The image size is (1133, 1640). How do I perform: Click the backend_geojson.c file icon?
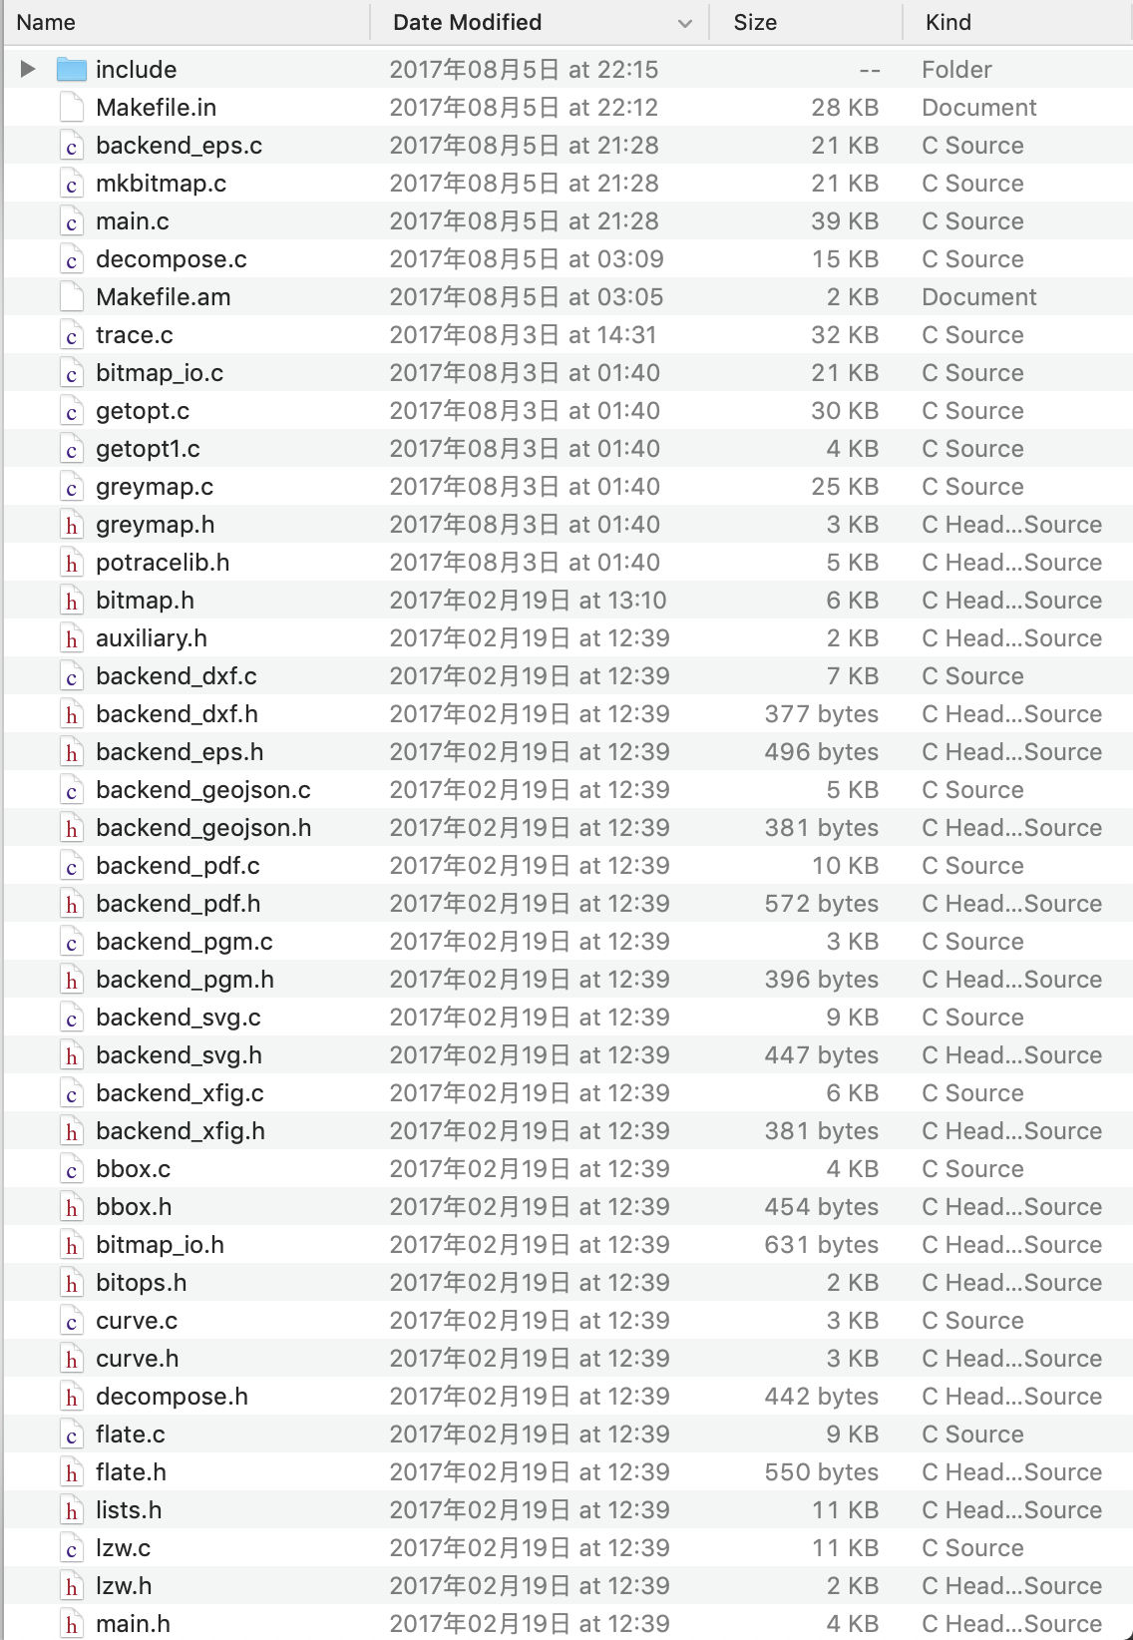(x=72, y=789)
